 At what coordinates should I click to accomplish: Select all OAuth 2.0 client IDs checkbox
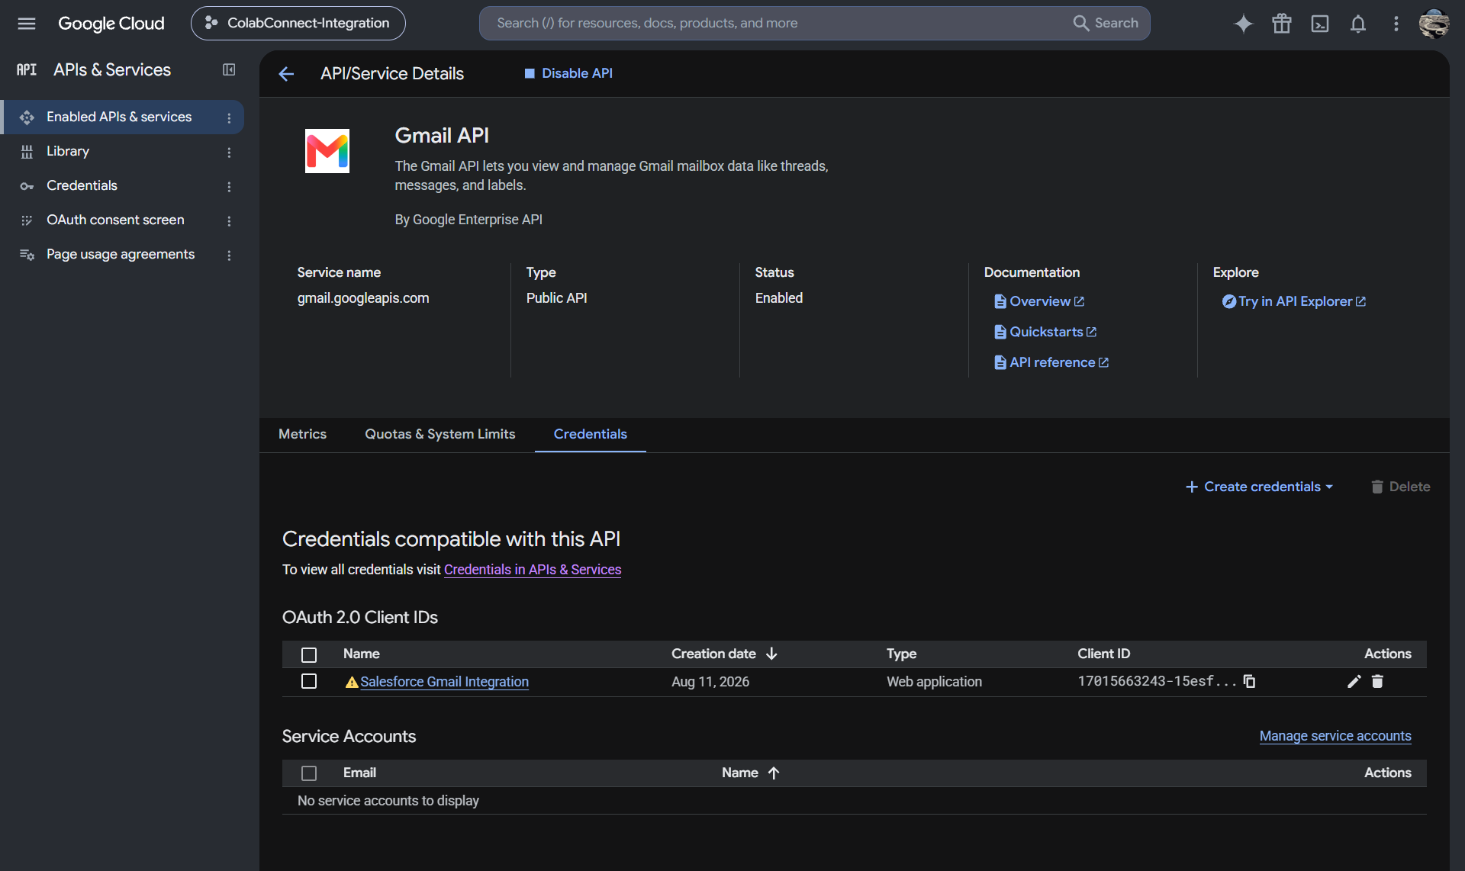[x=309, y=654]
